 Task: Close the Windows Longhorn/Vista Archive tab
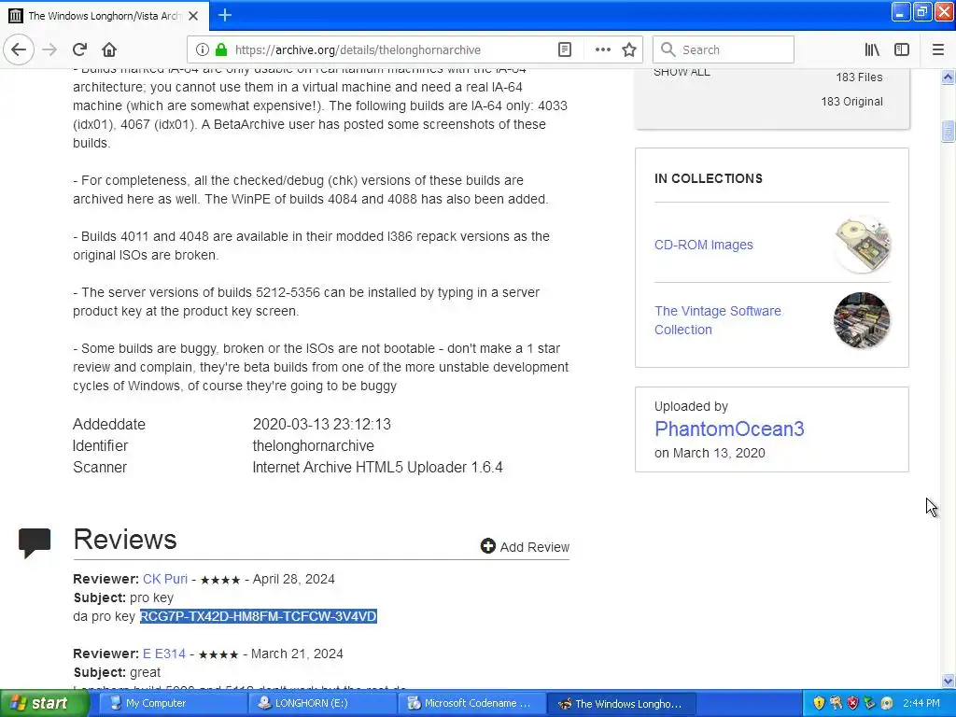pyautogui.click(x=193, y=16)
